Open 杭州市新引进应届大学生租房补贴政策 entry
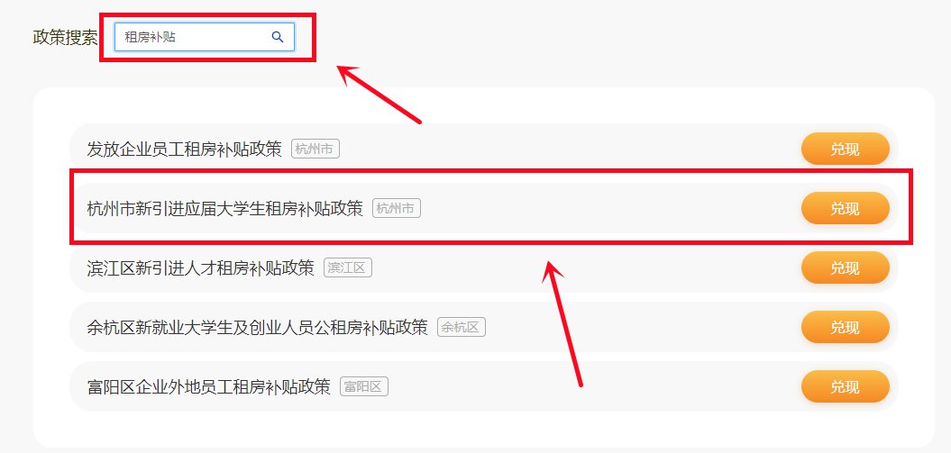The width and height of the screenshot is (951, 453). click(225, 208)
